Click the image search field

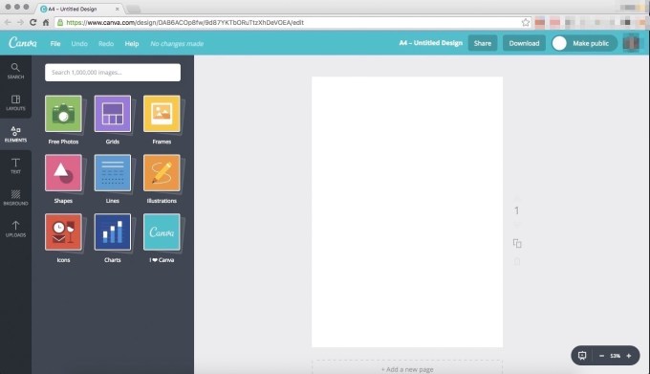pos(113,73)
